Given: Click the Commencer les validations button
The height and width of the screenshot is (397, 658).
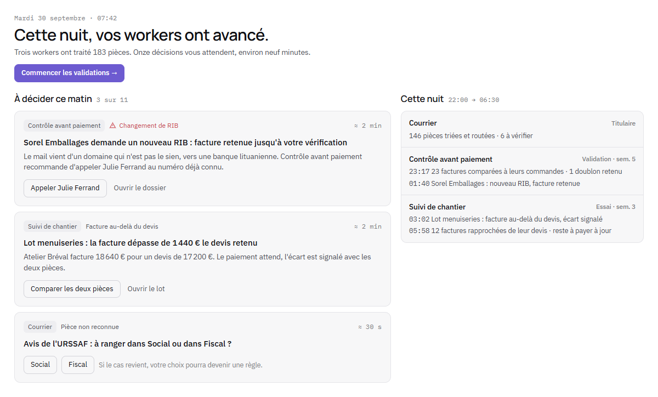Looking at the screenshot, I should [69, 73].
